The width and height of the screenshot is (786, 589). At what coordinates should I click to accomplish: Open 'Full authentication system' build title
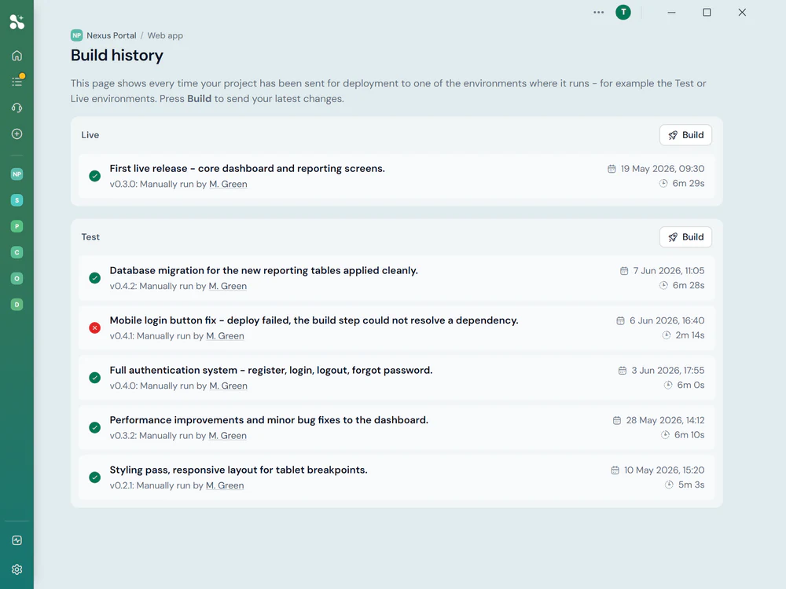click(270, 370)
